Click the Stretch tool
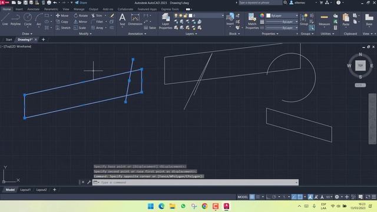This screenshot has width=377, height=212. pos(63,28)
